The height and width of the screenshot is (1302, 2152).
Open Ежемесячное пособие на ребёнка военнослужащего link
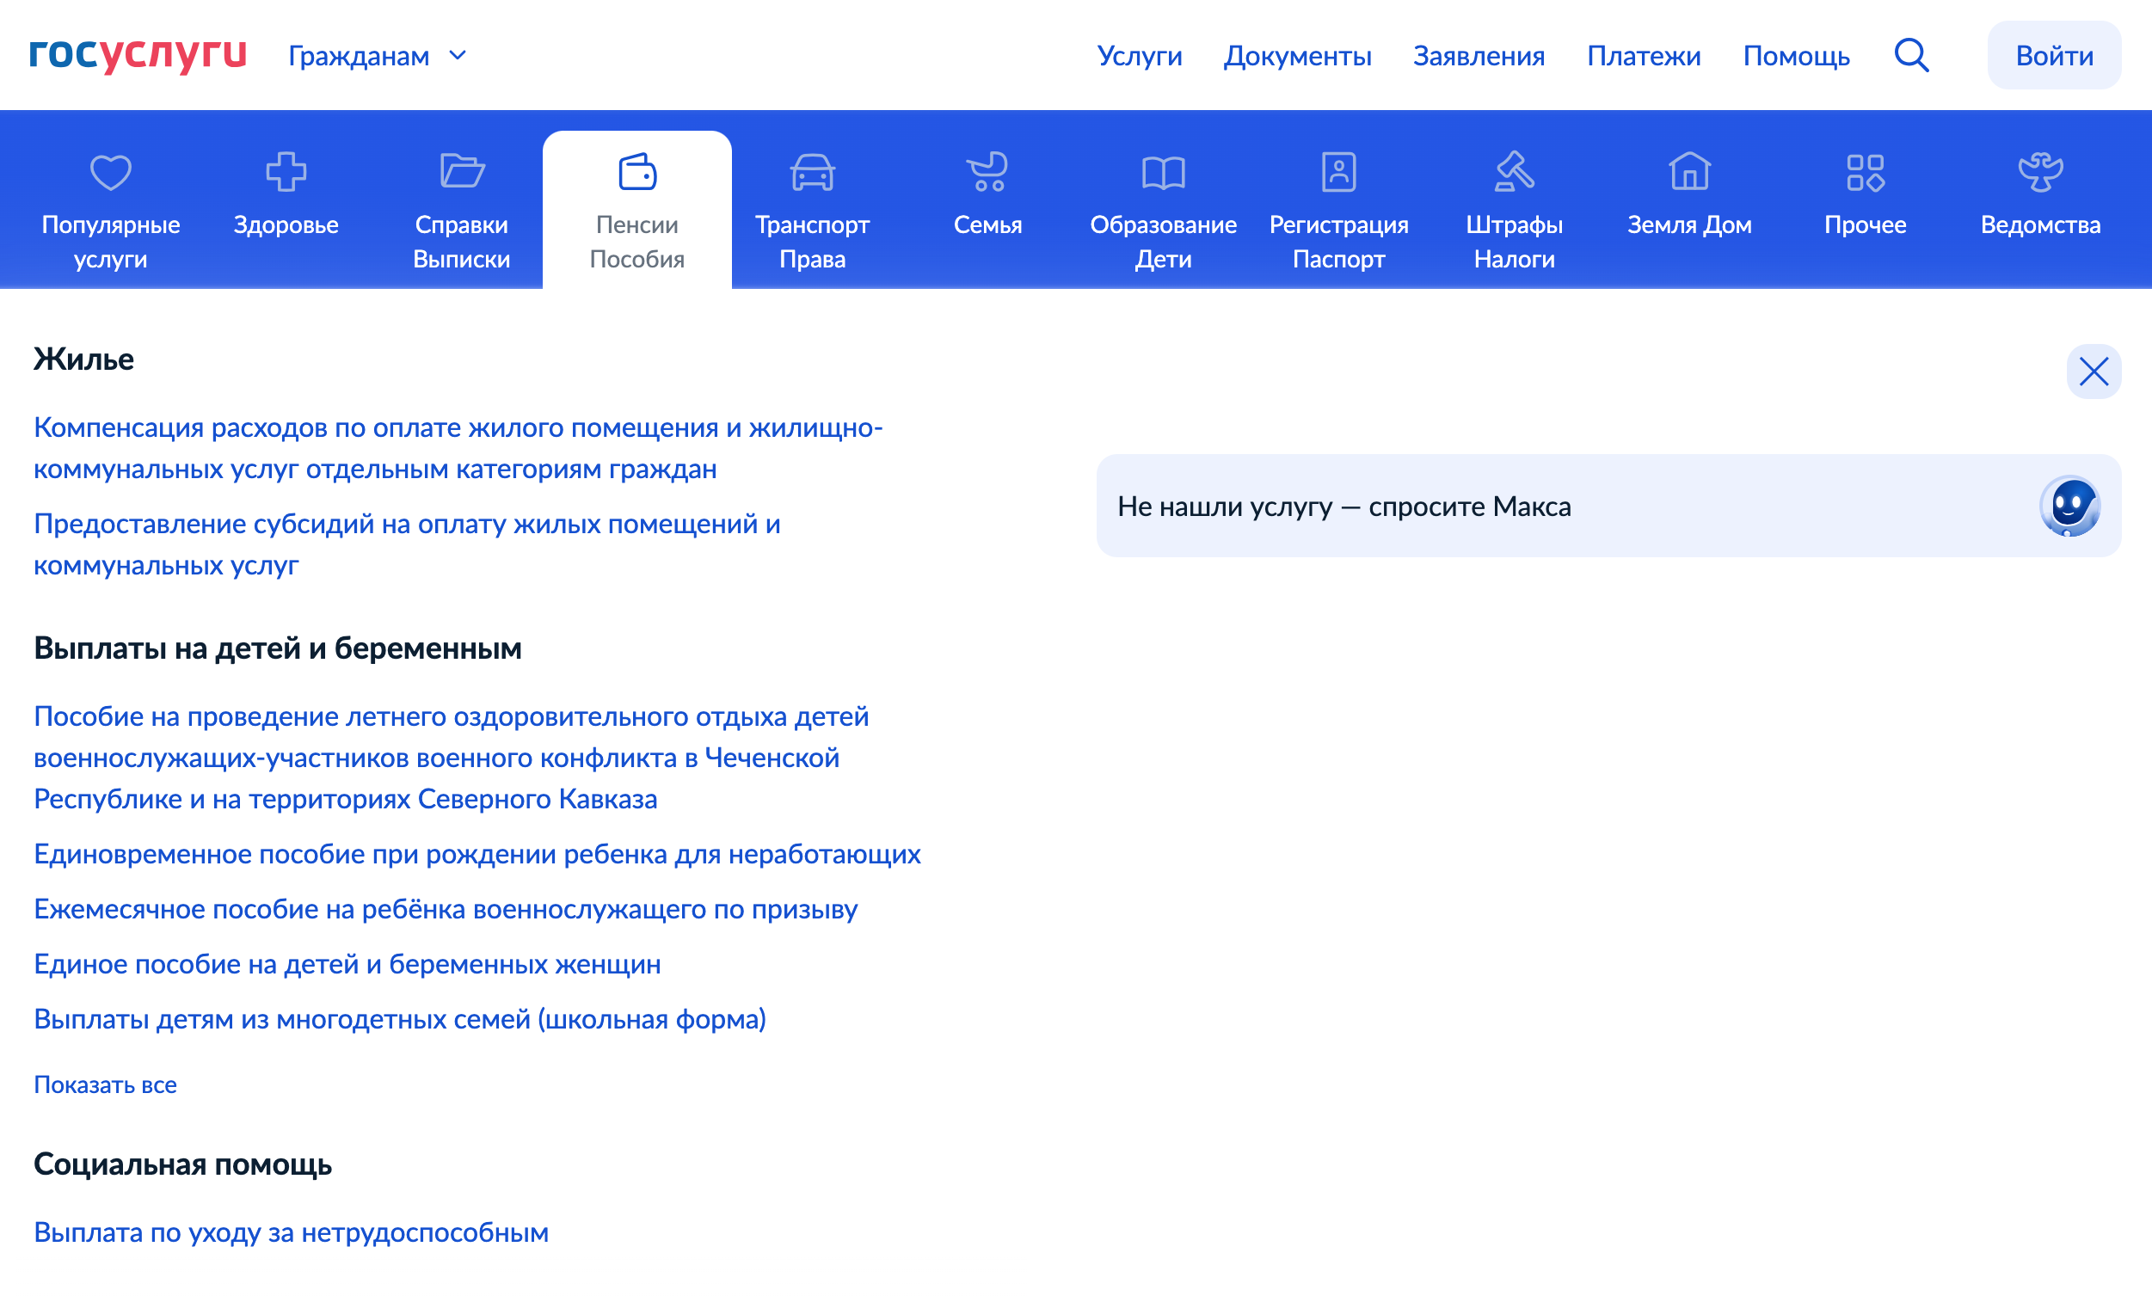[x=446, y=908]
